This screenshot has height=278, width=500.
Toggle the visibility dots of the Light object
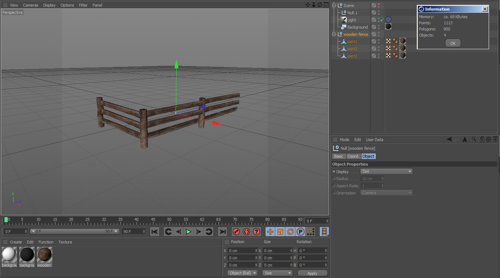(x=379, y=20)
